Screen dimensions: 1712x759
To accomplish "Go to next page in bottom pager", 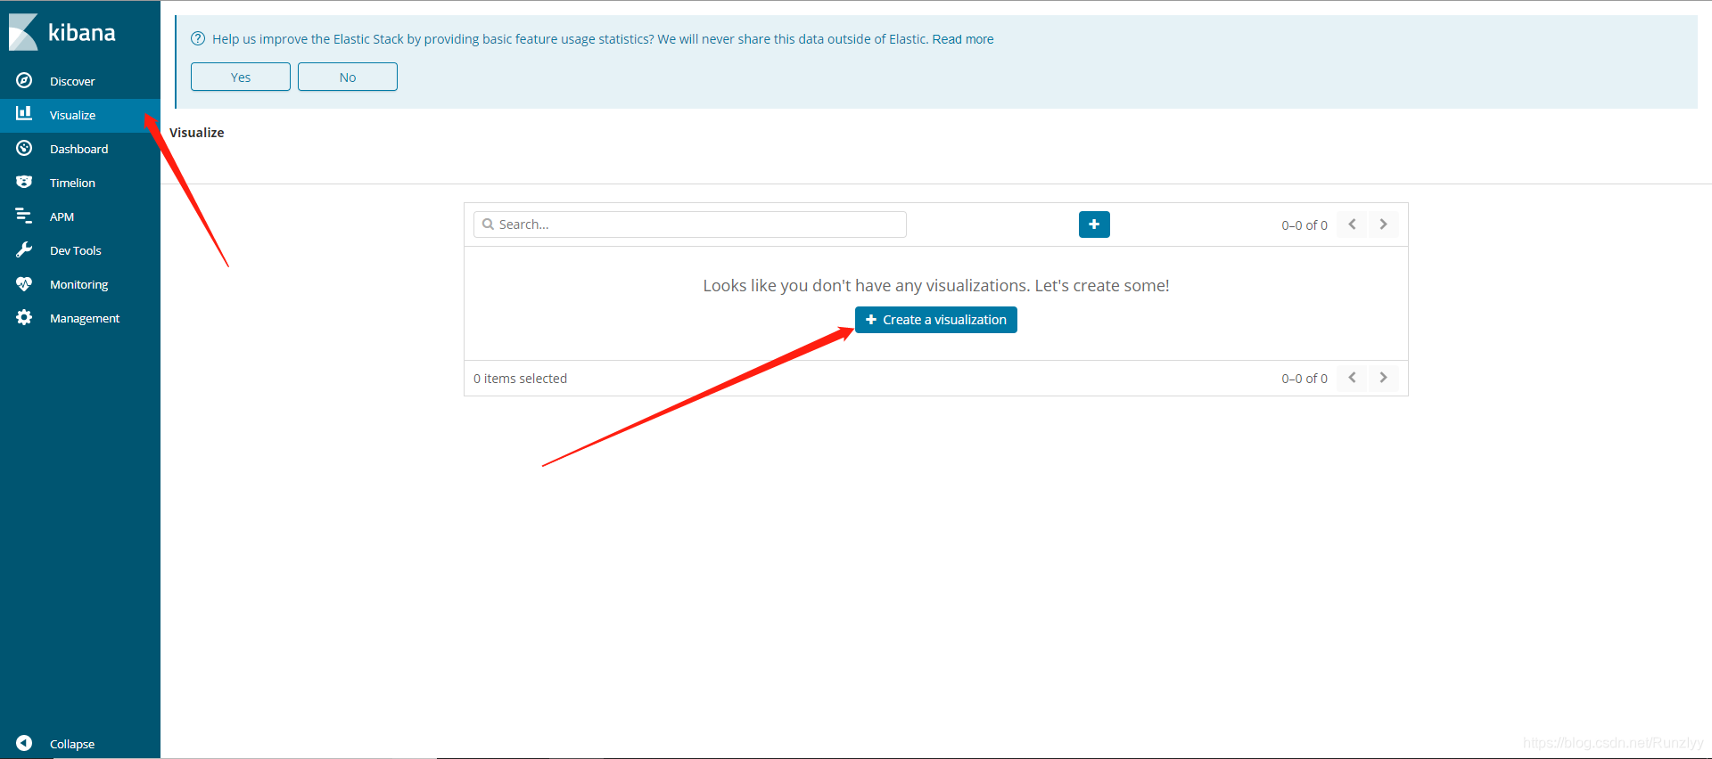I will tap(1383, 378).
